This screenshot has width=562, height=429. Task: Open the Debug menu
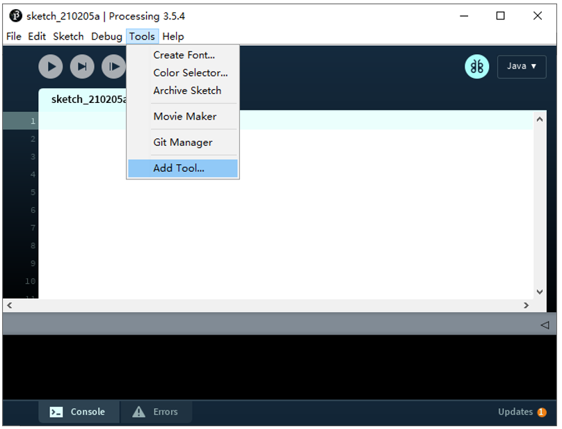(106, 37)
